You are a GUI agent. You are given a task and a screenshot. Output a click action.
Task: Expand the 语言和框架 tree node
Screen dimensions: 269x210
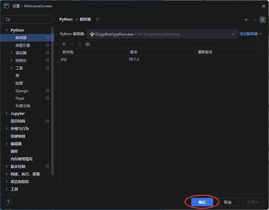7,181
